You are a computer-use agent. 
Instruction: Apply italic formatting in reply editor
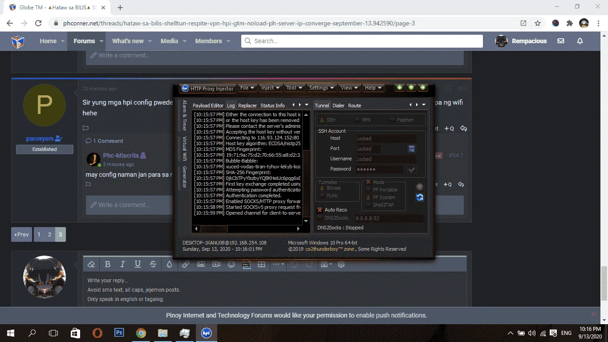click(122, 264)
